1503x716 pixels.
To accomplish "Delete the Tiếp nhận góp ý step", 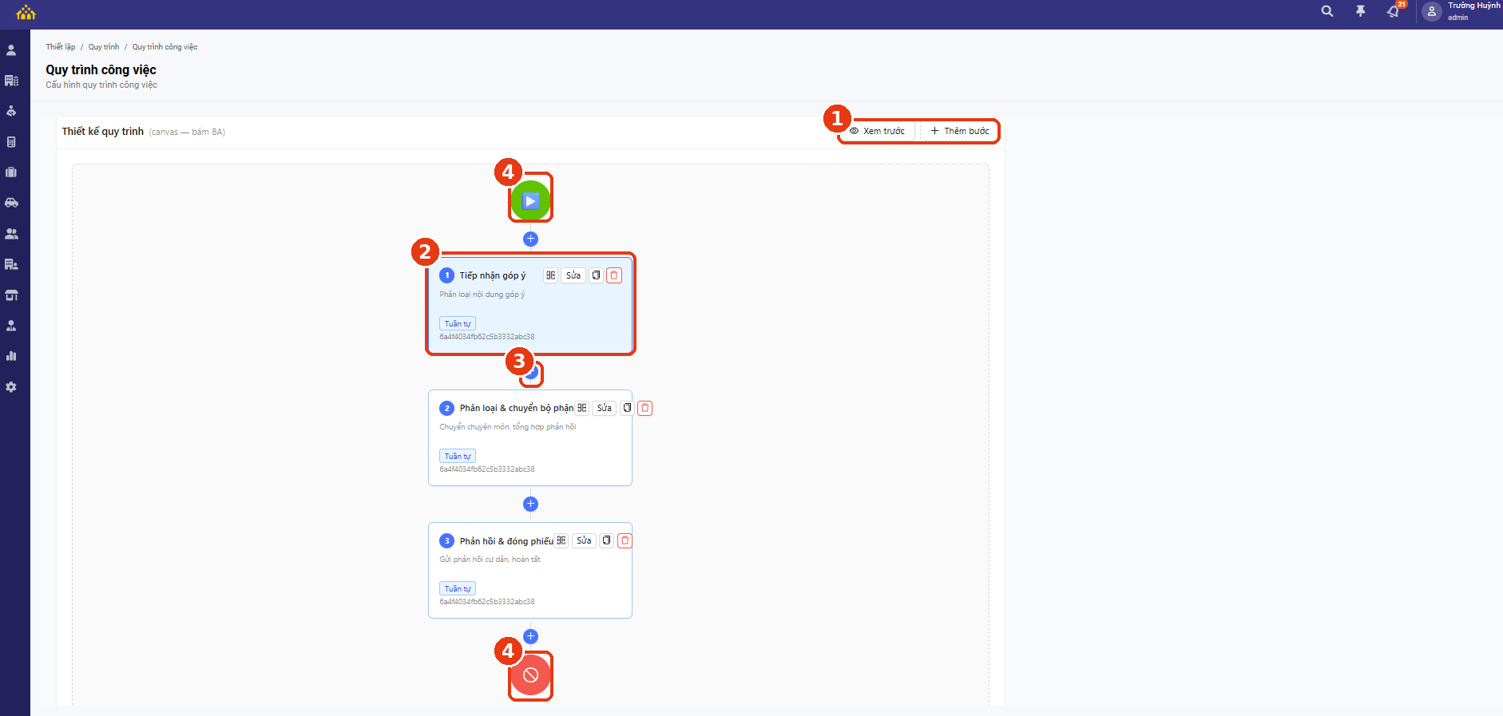I will (614, 275).
